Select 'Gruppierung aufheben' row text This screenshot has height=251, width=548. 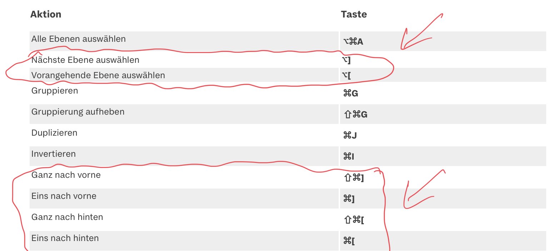pos(78,112)
